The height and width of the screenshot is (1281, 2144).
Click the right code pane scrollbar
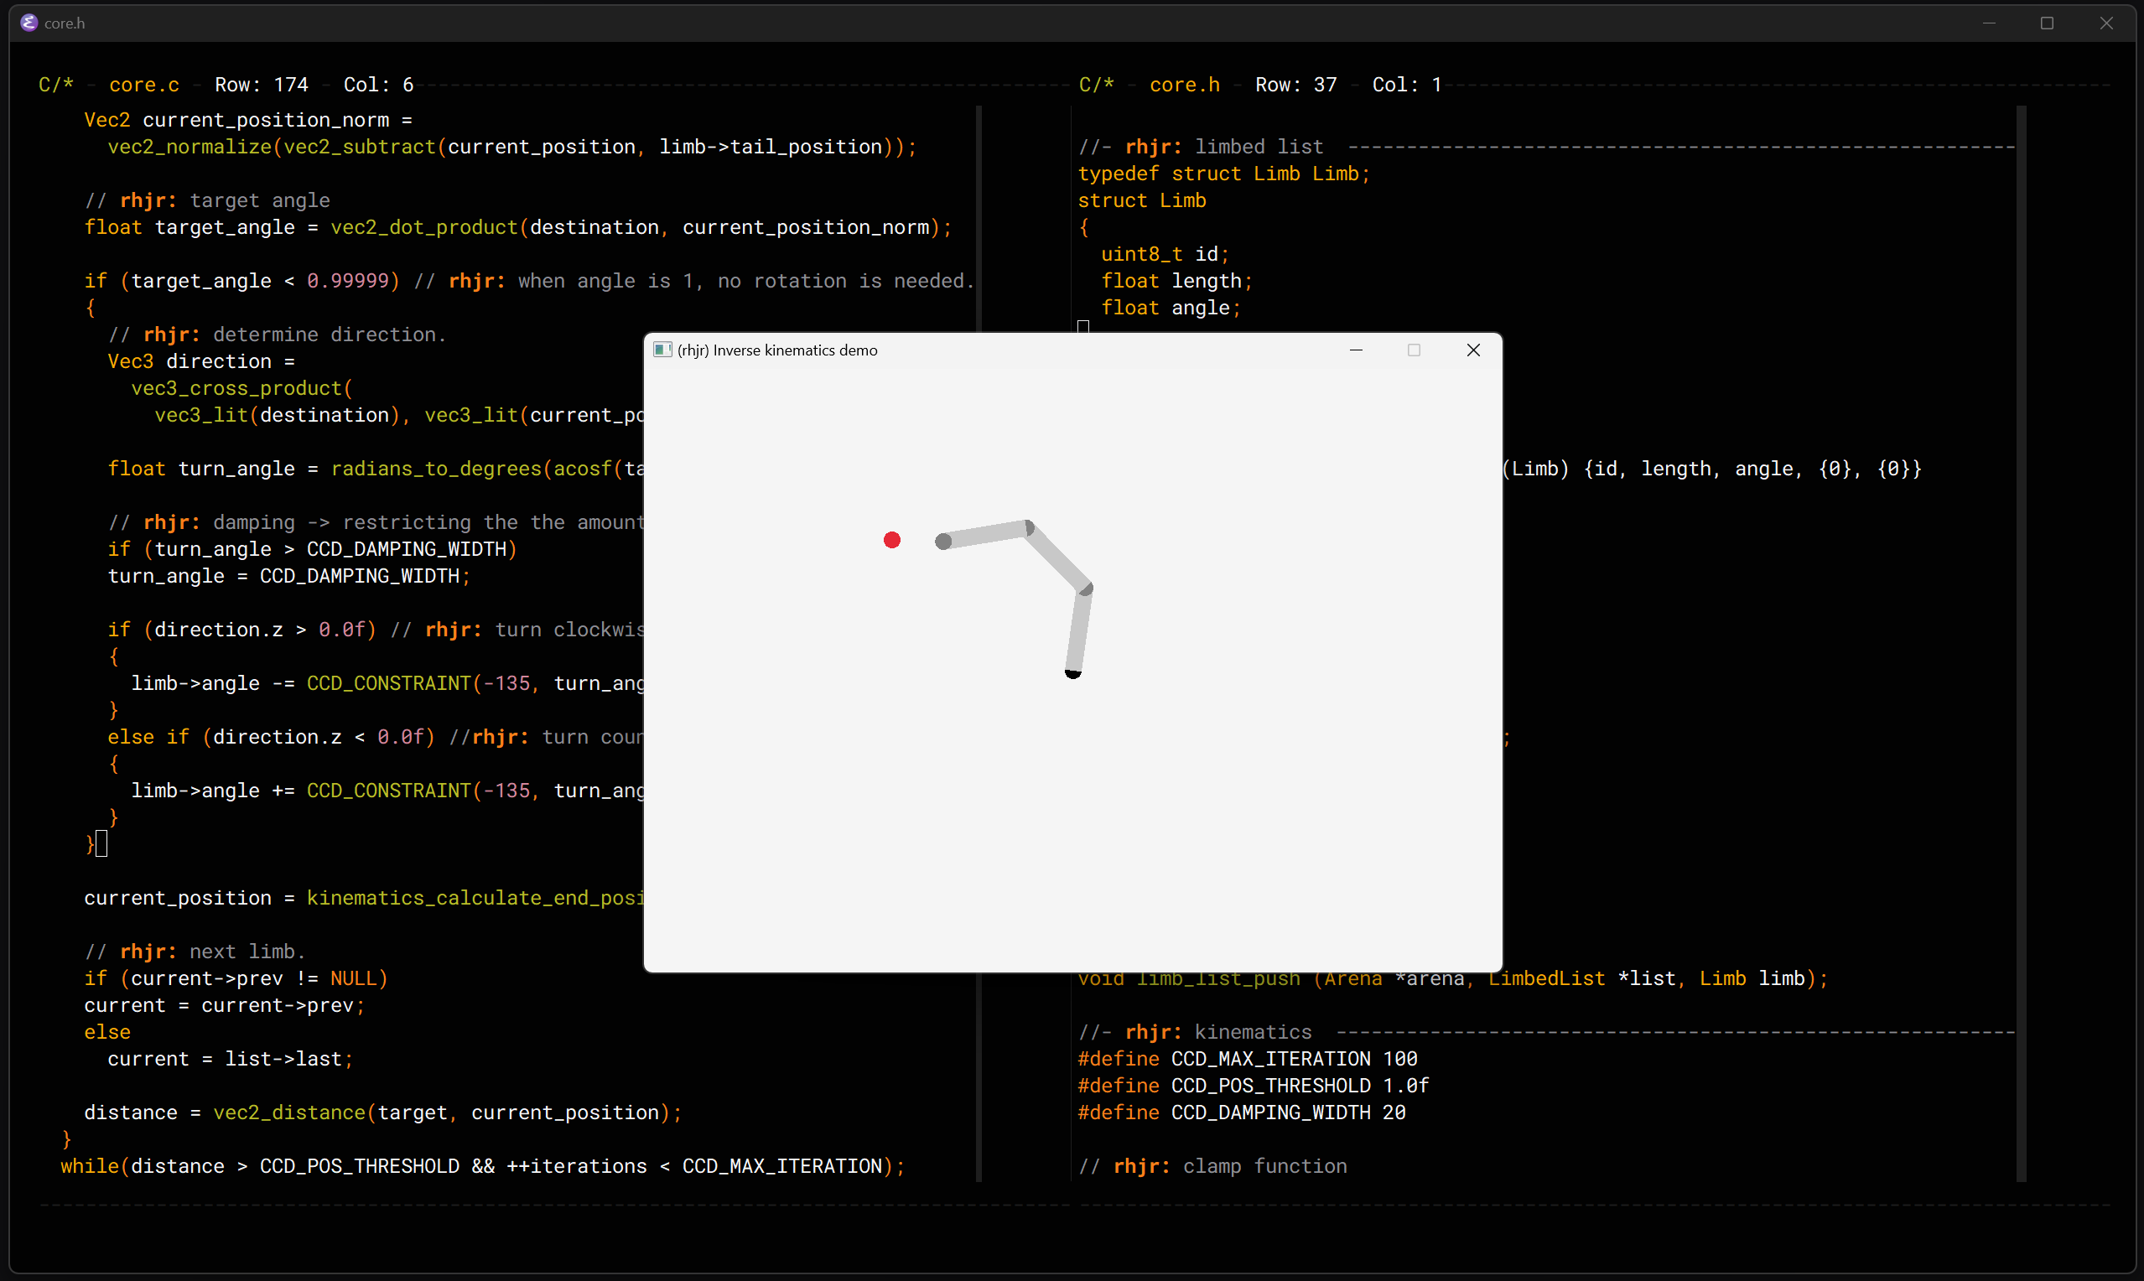[x=2021, y=604]
